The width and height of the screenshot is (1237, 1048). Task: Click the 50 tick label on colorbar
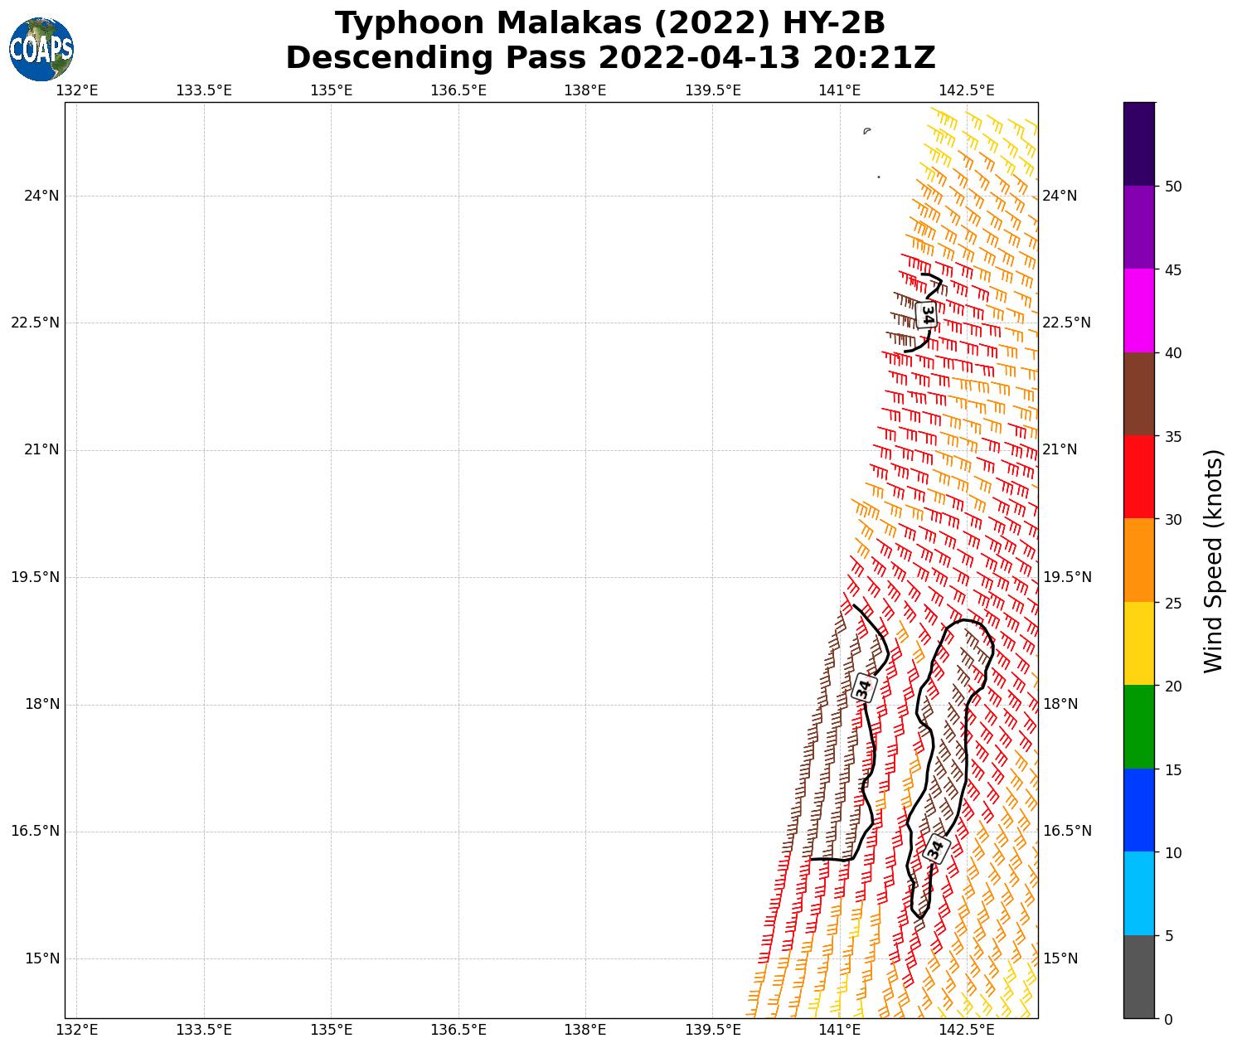click(x=1173, y=187)
